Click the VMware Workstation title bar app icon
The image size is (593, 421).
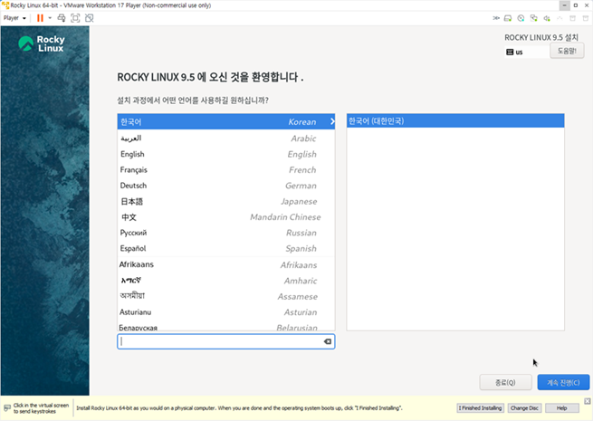pos(5,5)
